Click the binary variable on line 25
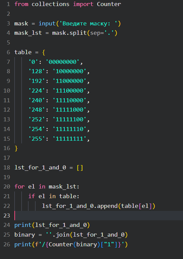 click(25, 235)
